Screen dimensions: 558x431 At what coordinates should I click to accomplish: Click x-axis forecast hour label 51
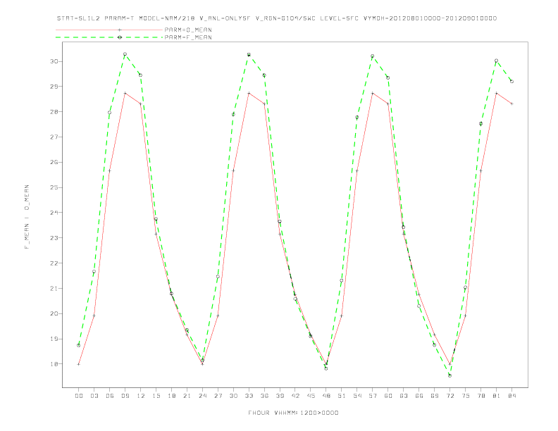[342, 396]
